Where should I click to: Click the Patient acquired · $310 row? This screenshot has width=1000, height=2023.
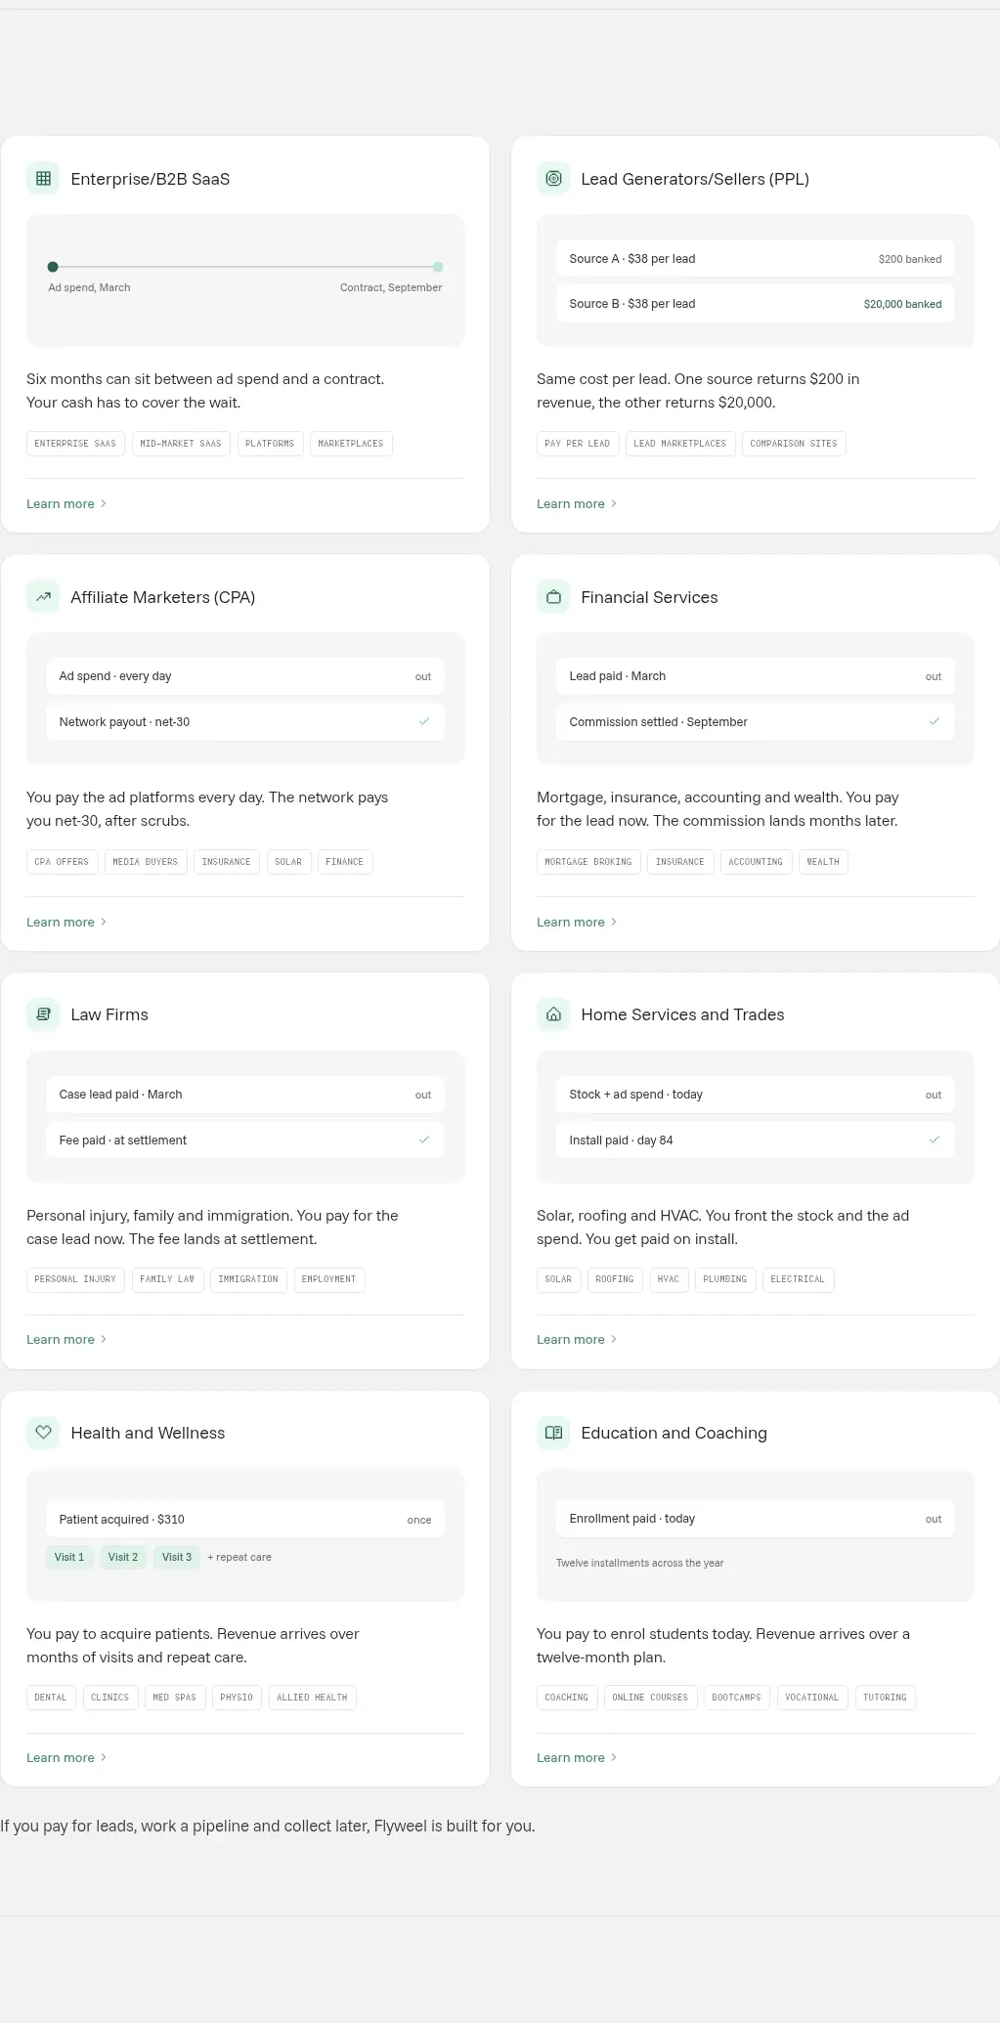(x=245, y=1520)
